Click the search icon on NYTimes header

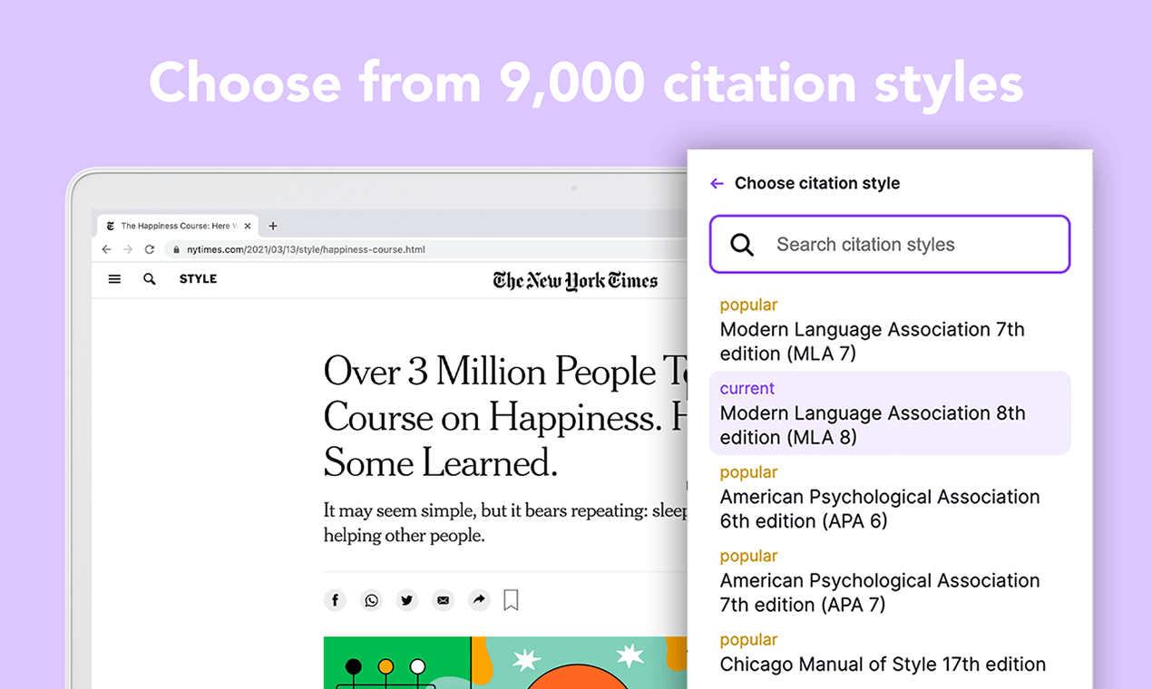[150, 279]
